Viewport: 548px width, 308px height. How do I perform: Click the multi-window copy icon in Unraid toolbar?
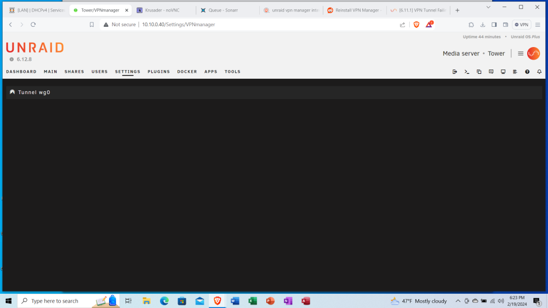tap(479, 72)
